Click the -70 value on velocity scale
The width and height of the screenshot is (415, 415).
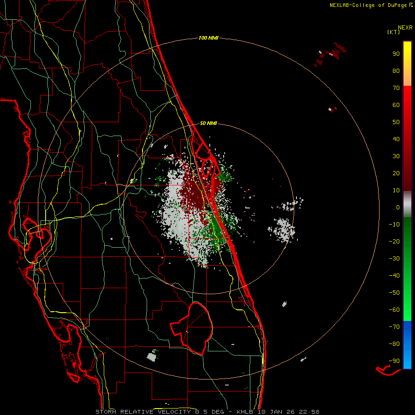394,327
